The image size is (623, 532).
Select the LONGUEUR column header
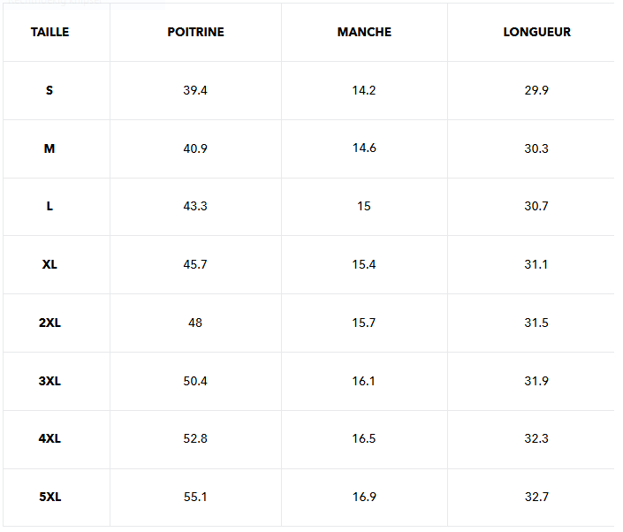click(x=536, y=32)
